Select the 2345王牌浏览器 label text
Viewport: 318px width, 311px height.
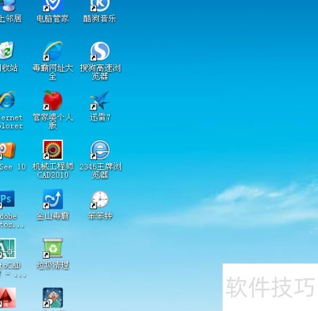click(100, 171)
